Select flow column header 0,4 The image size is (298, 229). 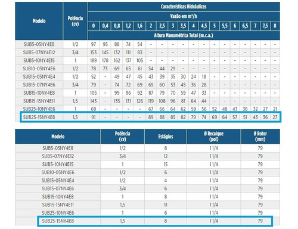tap(105, 26)
